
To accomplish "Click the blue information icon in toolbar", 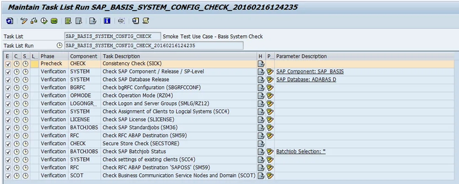I will [x=107, y=21].
